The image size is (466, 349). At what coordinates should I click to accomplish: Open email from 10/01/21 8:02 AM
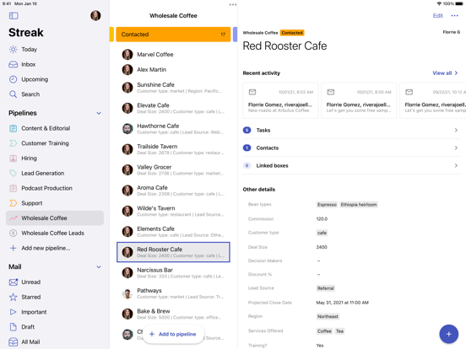[280, 100]
